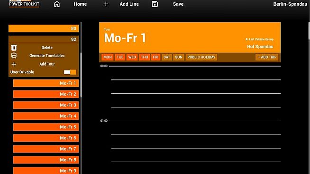The width and height of the screenshot is (310, 174).
Task: Click the Add Line plus icon
Action: pos(106,4)
